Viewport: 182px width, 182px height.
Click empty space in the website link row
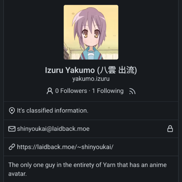[x=145, y=147]
